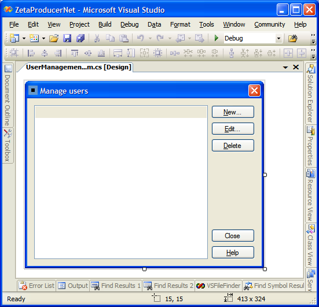Click the Center Vertically layout icon
Viewport: 319px width, 307px height.
tap(302, 53)
